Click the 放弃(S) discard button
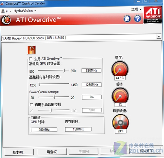This screenshot has width=164, height=158. [x=115, y=151]
